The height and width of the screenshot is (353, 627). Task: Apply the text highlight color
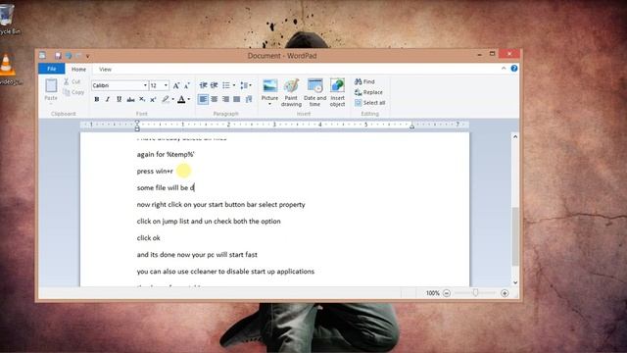[x=166, y=99]
